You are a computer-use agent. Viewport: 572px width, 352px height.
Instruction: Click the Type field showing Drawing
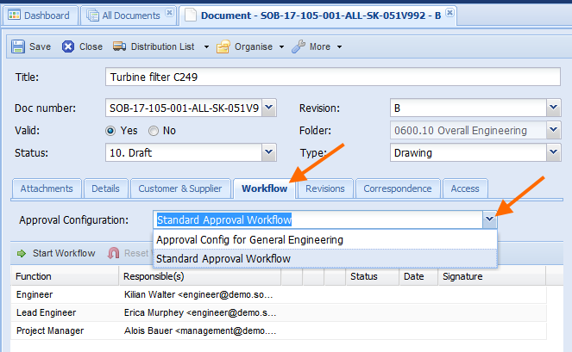point(468,152)
